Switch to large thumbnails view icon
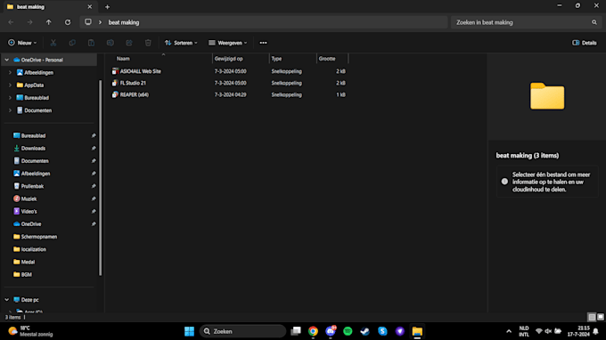 click(600, 317)
